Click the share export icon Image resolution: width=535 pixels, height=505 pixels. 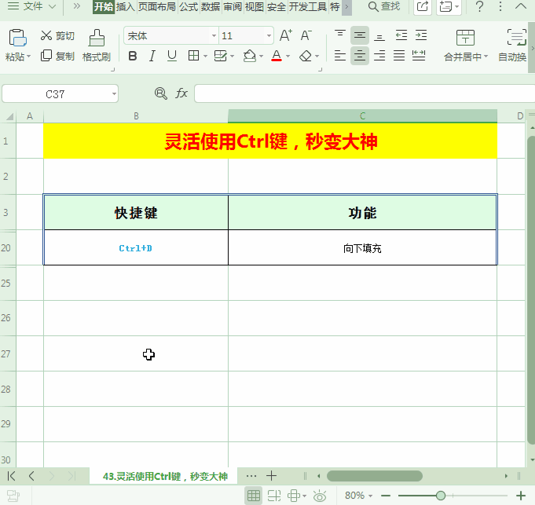coord(423,6)
